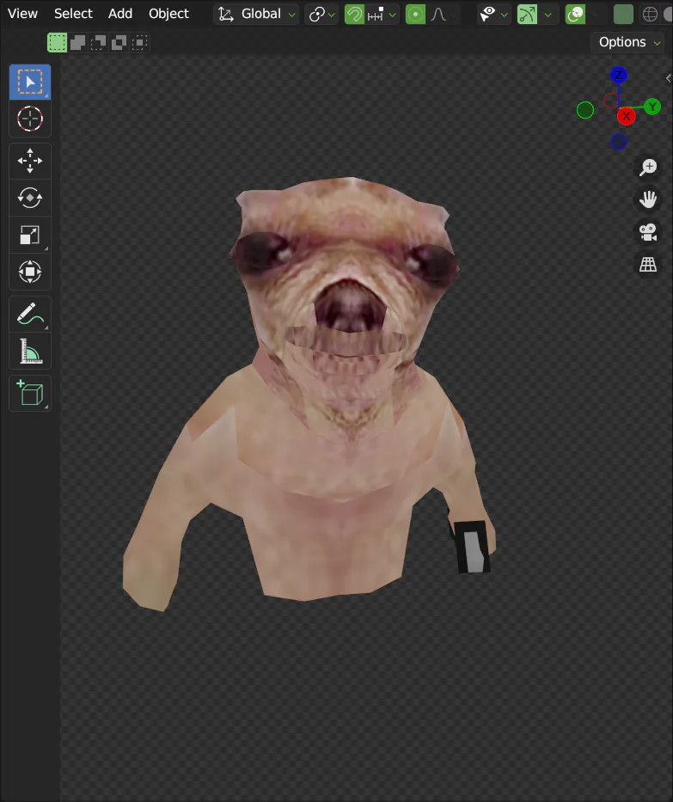Choose Subtract Selection mode icon
Image resolution: width=673 pixels, height=802 pixels.
(x=98, y=42)
